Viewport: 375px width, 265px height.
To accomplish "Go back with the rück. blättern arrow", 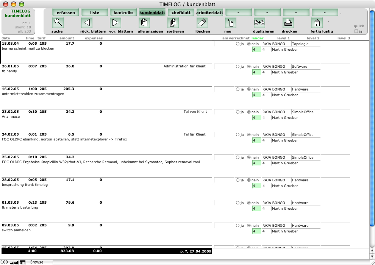I will (87, 23).
